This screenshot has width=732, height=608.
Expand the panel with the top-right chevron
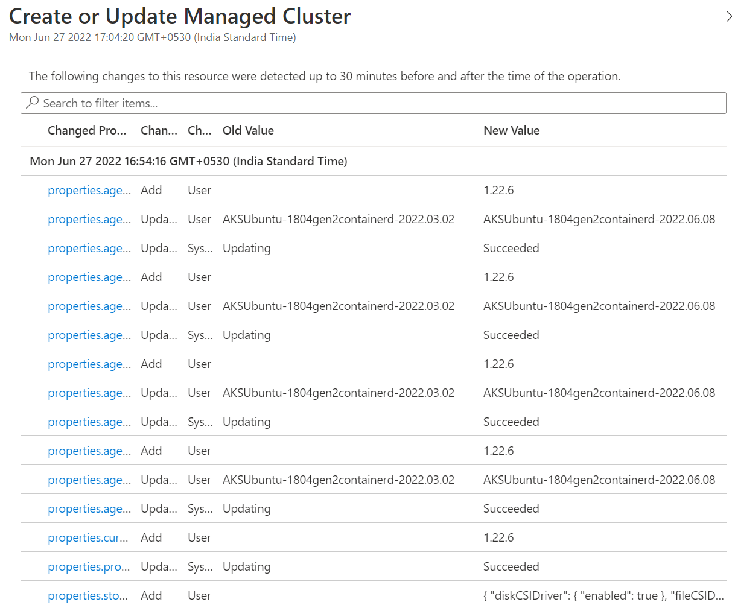[x=728, y=17]
